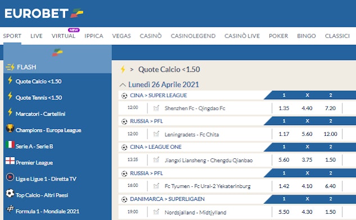Bet on odds 4.30 draw for Nordsjalland match
This screenshot has height=220, width=356.
pyautogui.click(x=307, y=212)
